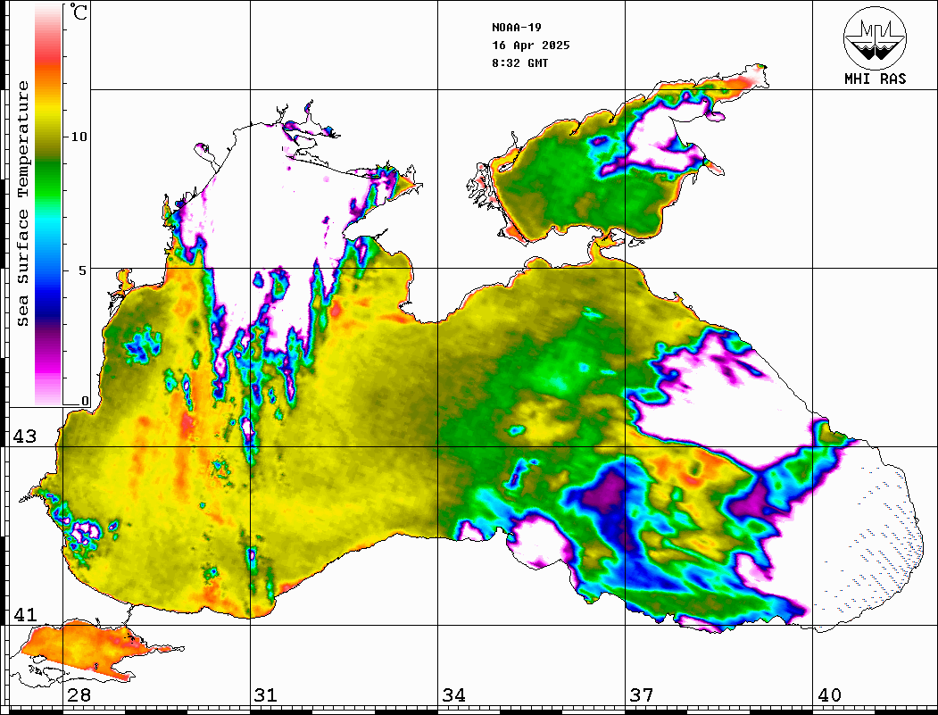Image resolution: width=938 pixels, height=715 pixels.
Task: Click the 16 Apr 2025 date
Action: pos(530,46)
